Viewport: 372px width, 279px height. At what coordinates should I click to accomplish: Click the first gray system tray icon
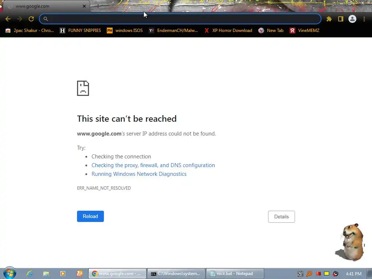click(x=300, y=274)
